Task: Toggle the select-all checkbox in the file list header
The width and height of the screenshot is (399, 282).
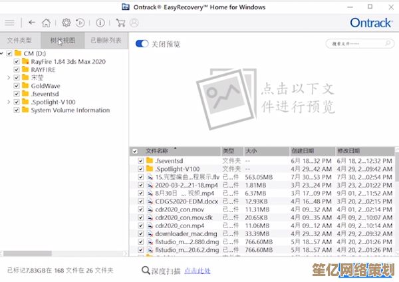Action: tap(135, 151)
